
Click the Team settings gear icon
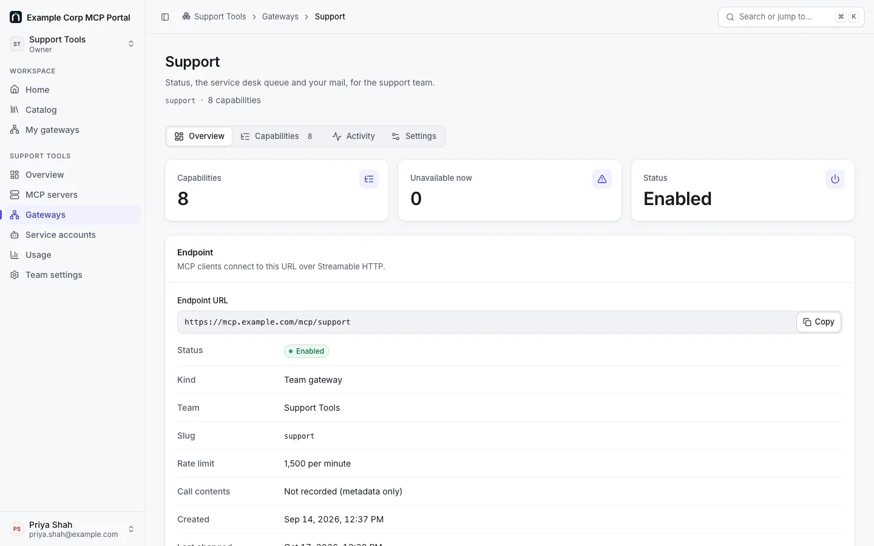[15, 275]
